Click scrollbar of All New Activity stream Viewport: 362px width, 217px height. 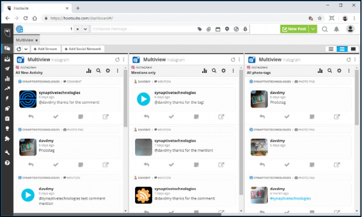pos(125,98)
